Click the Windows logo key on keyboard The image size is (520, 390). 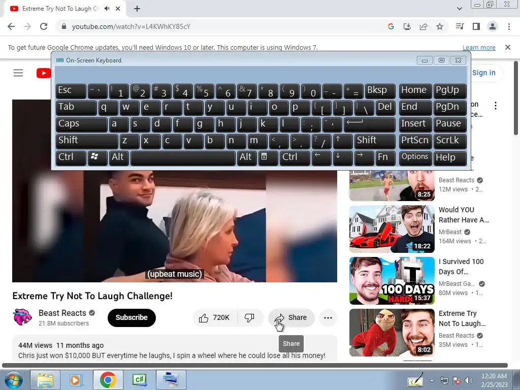pyautogui.click(x=97, y=157)
